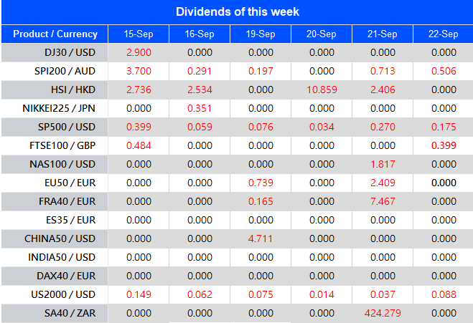Select the DAX40 / EUR product name
Screen dimensions: 473x323
(x=72, y=276)
